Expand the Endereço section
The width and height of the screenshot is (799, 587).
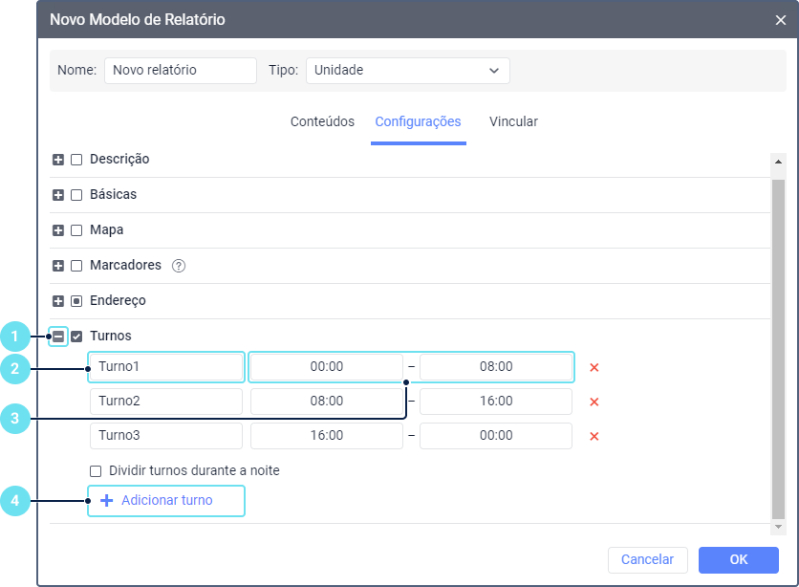pyautogui.click(x=58, y=301)
